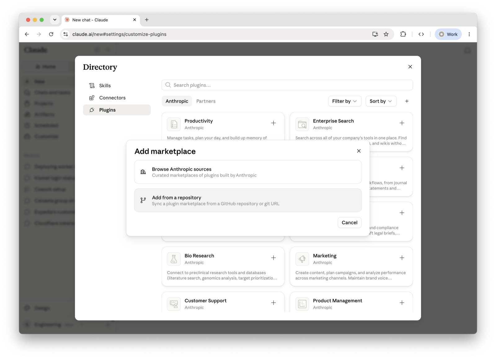496x359 pixels.
Task: Click the Product Management plugin icon
Action: 302,304
